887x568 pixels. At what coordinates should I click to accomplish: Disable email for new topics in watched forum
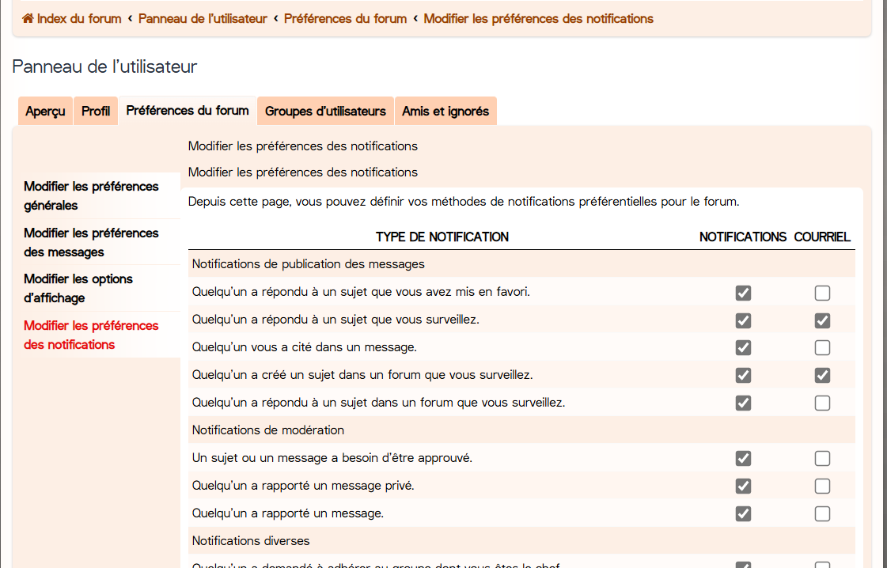click(x=822, y=375)
